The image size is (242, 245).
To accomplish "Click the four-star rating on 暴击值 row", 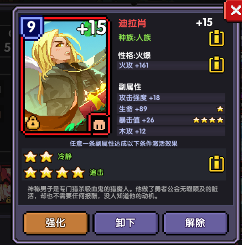I will [x=208, y=120].
